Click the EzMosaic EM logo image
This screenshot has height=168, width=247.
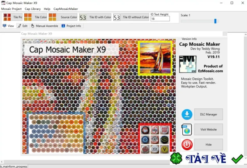pos(188,64)
